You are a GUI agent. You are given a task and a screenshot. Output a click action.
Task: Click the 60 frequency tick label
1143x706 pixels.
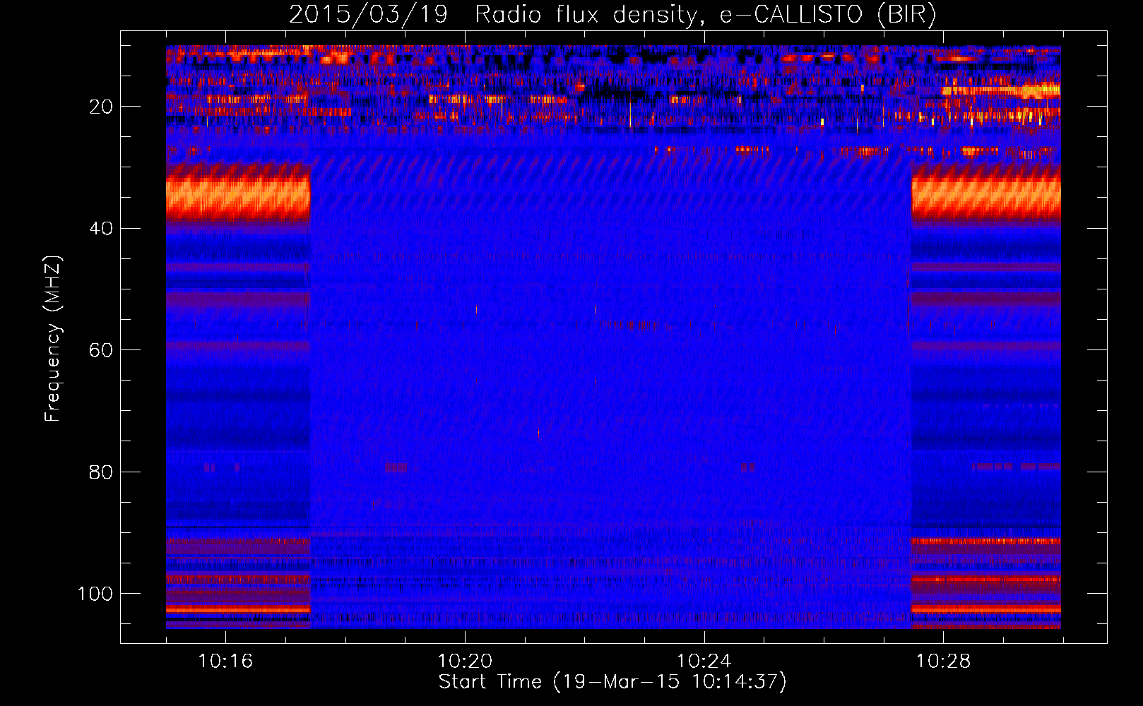(x=101, y=350)
